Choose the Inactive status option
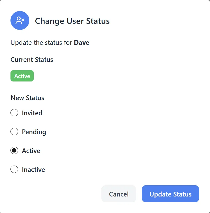 click(x=14, y=169)
